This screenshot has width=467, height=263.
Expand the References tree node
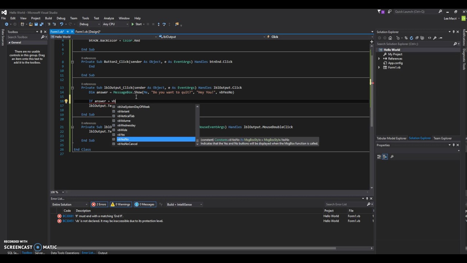pyautogui.click(x=379, y=58)
